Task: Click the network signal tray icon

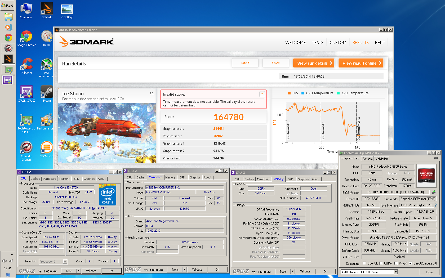Action: (11, 261)
